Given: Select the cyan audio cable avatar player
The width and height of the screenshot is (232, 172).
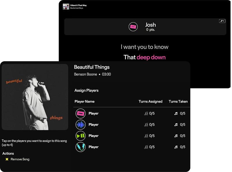Looking at the screenshot, I should 81,147.
